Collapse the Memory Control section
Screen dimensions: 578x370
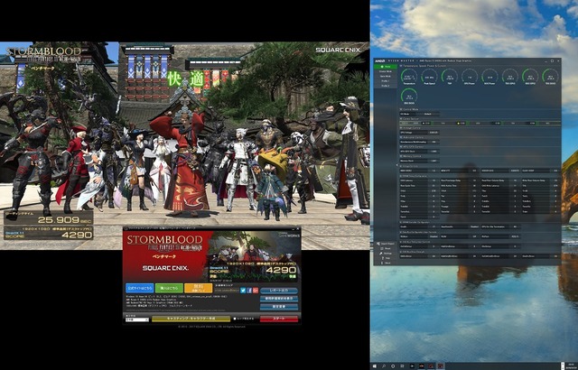401,156
